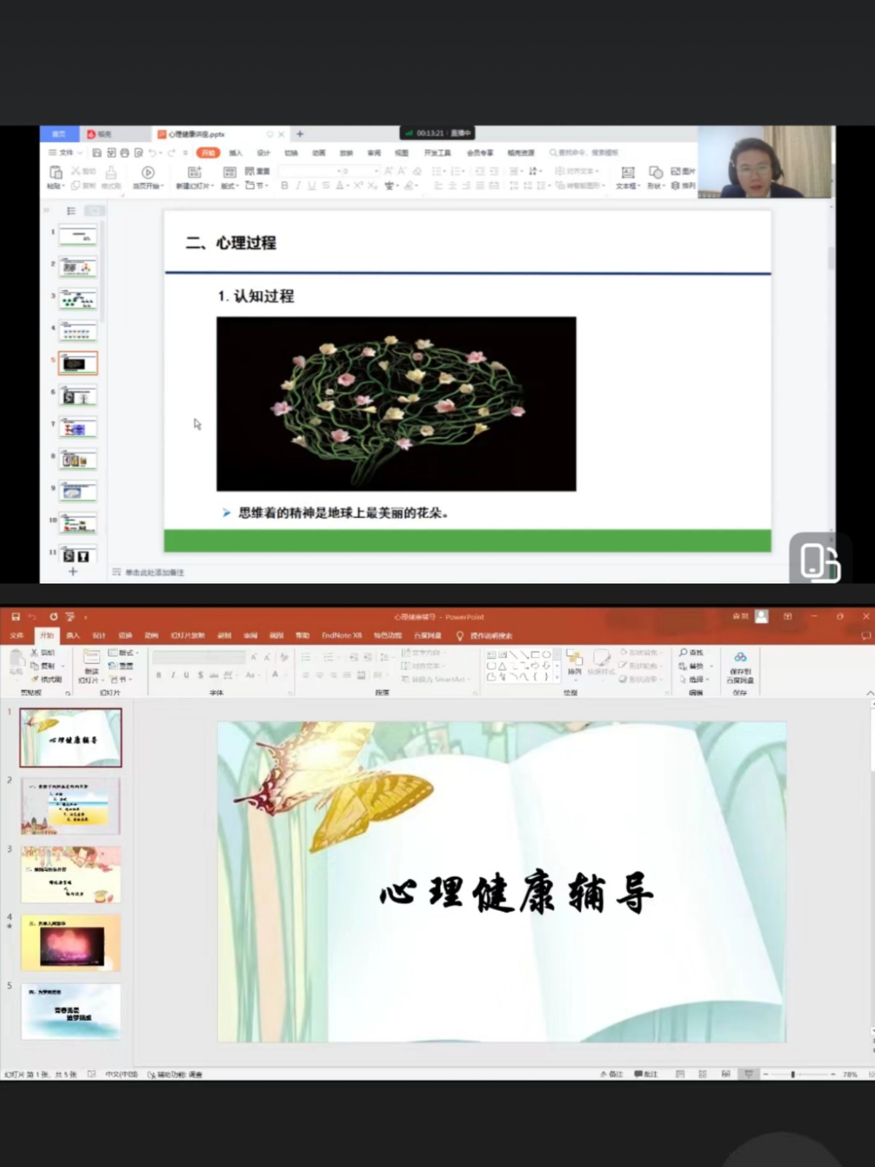Click the text box icon in WPS ribbon
875x1167 pixels.
[x=627, y=173]
